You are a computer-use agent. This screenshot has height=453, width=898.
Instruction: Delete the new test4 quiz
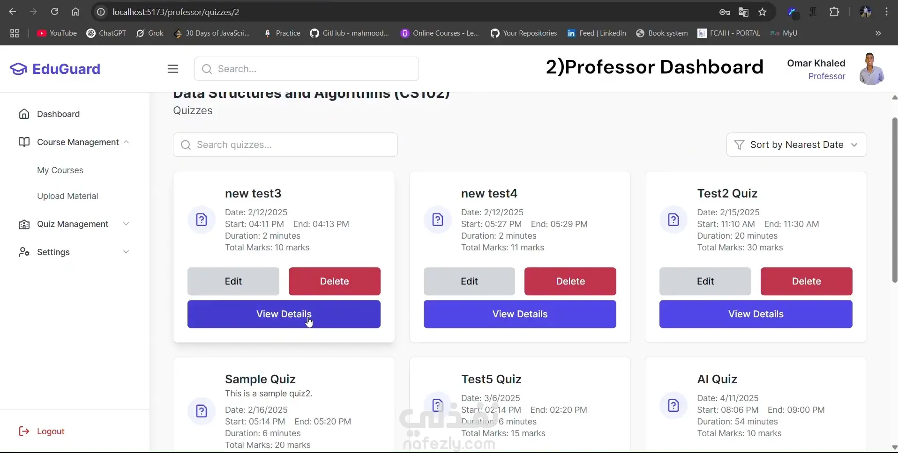click(570, 281)
